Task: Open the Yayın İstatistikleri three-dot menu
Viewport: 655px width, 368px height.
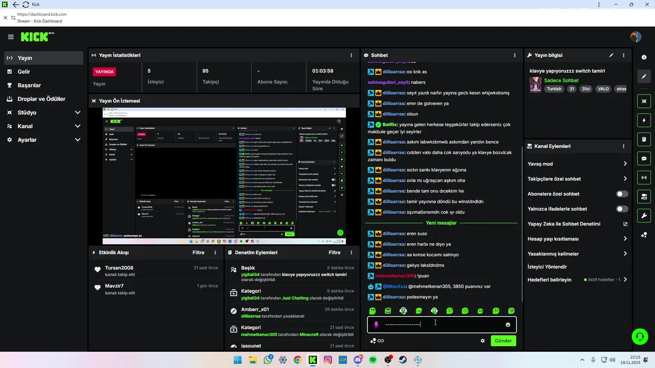Action: point(351,55)
